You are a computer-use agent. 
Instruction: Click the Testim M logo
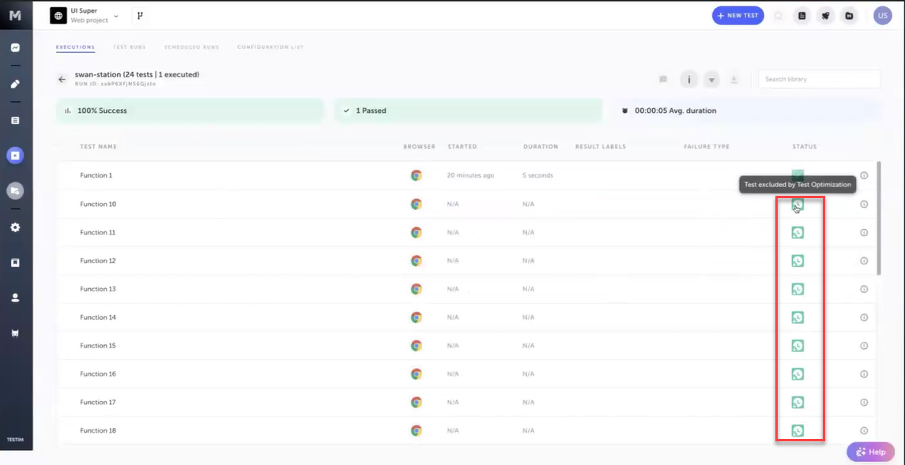tap(15, 16)
